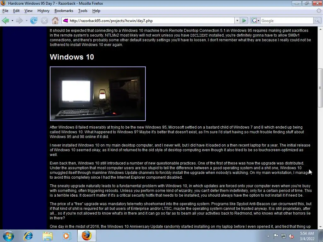Open the Tools menu
Image resolution: width=323 pixels, height=242 pixels.
[83, 11]
